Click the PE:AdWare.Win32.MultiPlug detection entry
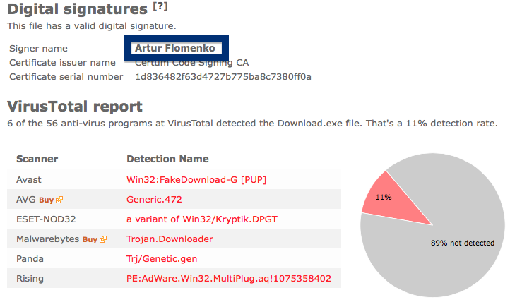 click(229, 278)
